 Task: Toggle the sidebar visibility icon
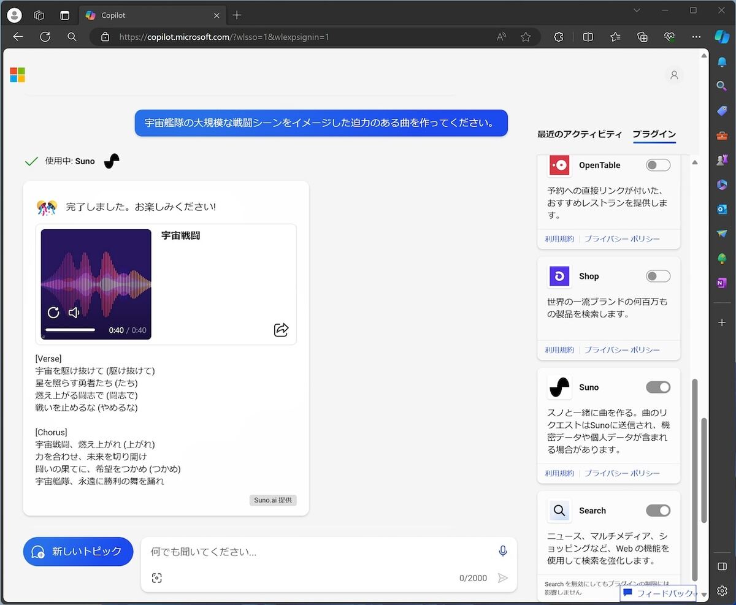pyautogui.click(x=722, y=566)
